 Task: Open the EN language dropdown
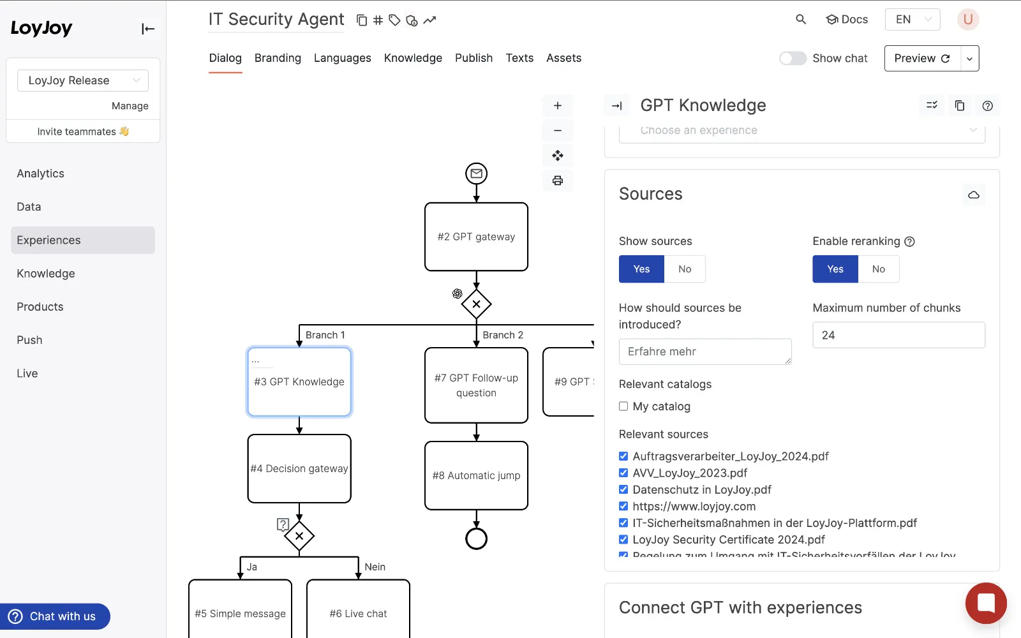[x=912, y=20]
